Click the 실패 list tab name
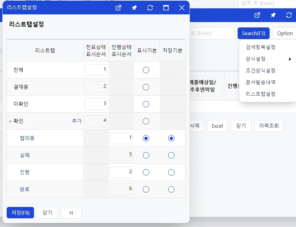 (25, 155)
